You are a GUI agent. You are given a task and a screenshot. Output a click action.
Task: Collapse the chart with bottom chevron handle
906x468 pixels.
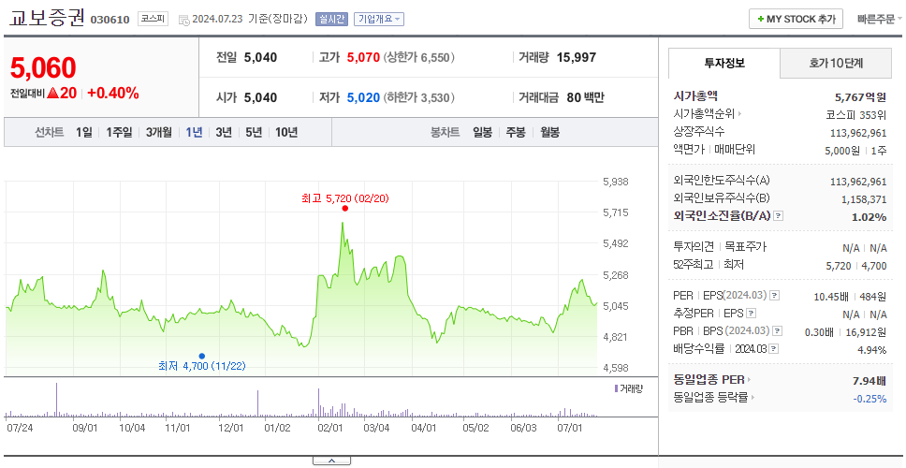click(331, 461)
